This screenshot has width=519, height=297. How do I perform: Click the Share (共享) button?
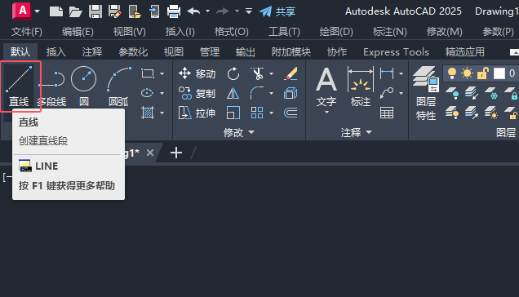tap(277, 11)
